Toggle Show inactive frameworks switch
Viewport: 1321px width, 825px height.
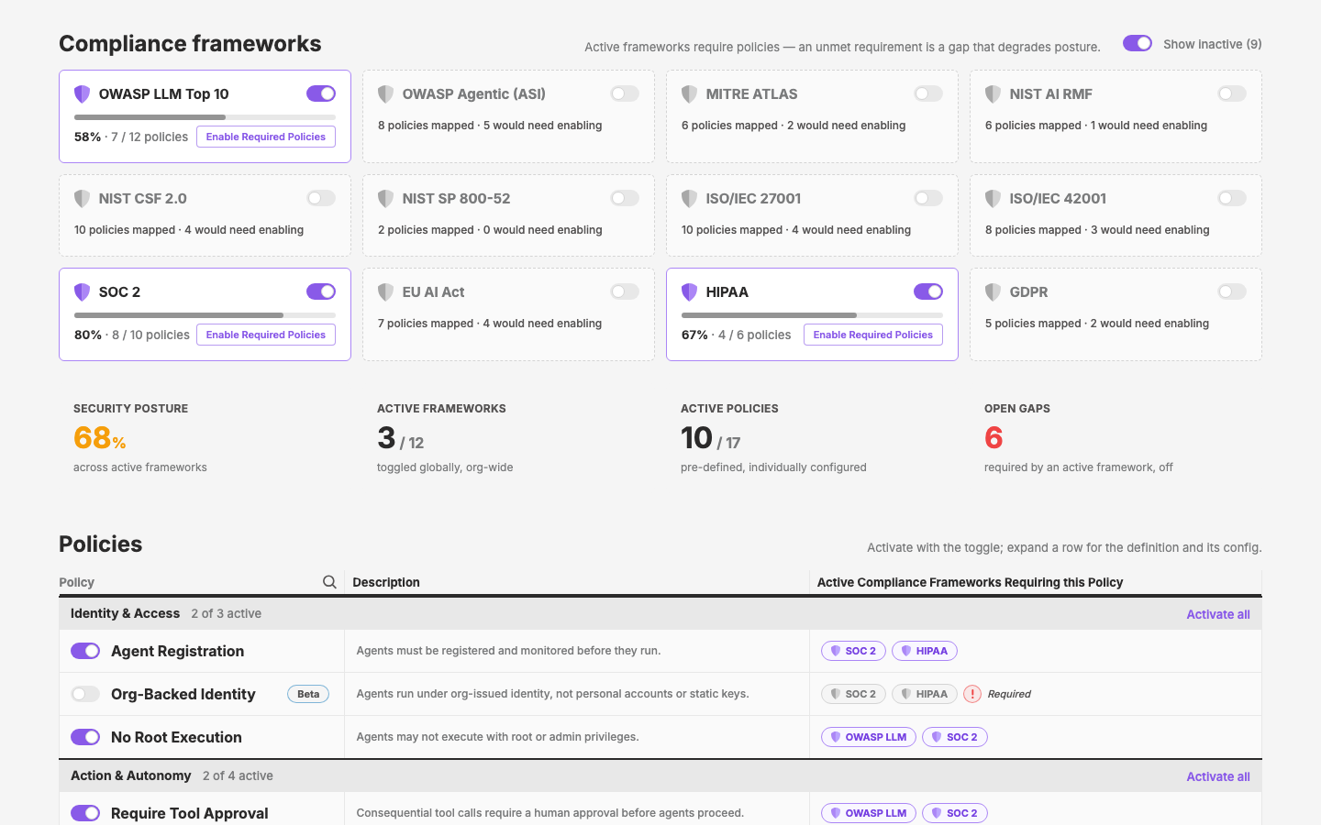click(1138, 43)
